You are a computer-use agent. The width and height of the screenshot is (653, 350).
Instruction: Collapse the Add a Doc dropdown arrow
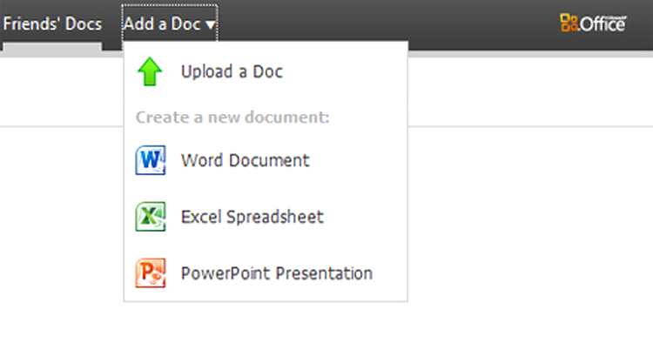tap(211, 25)
